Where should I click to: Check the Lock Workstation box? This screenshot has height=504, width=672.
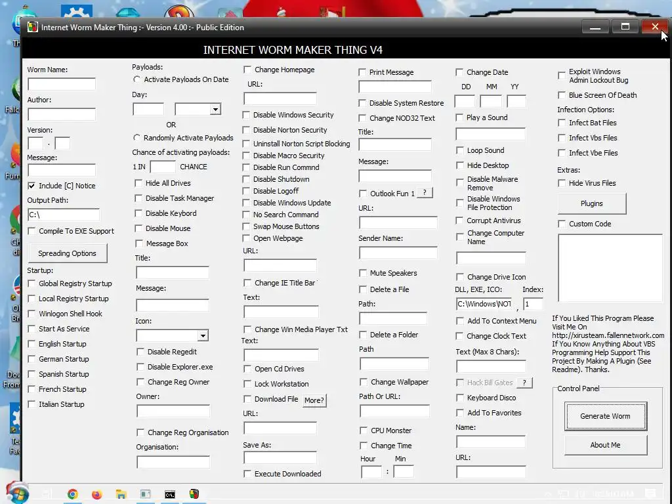247,384
